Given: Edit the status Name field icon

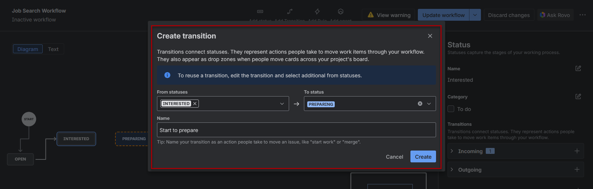Looking at the screenshot, I should tap(578, 68).
